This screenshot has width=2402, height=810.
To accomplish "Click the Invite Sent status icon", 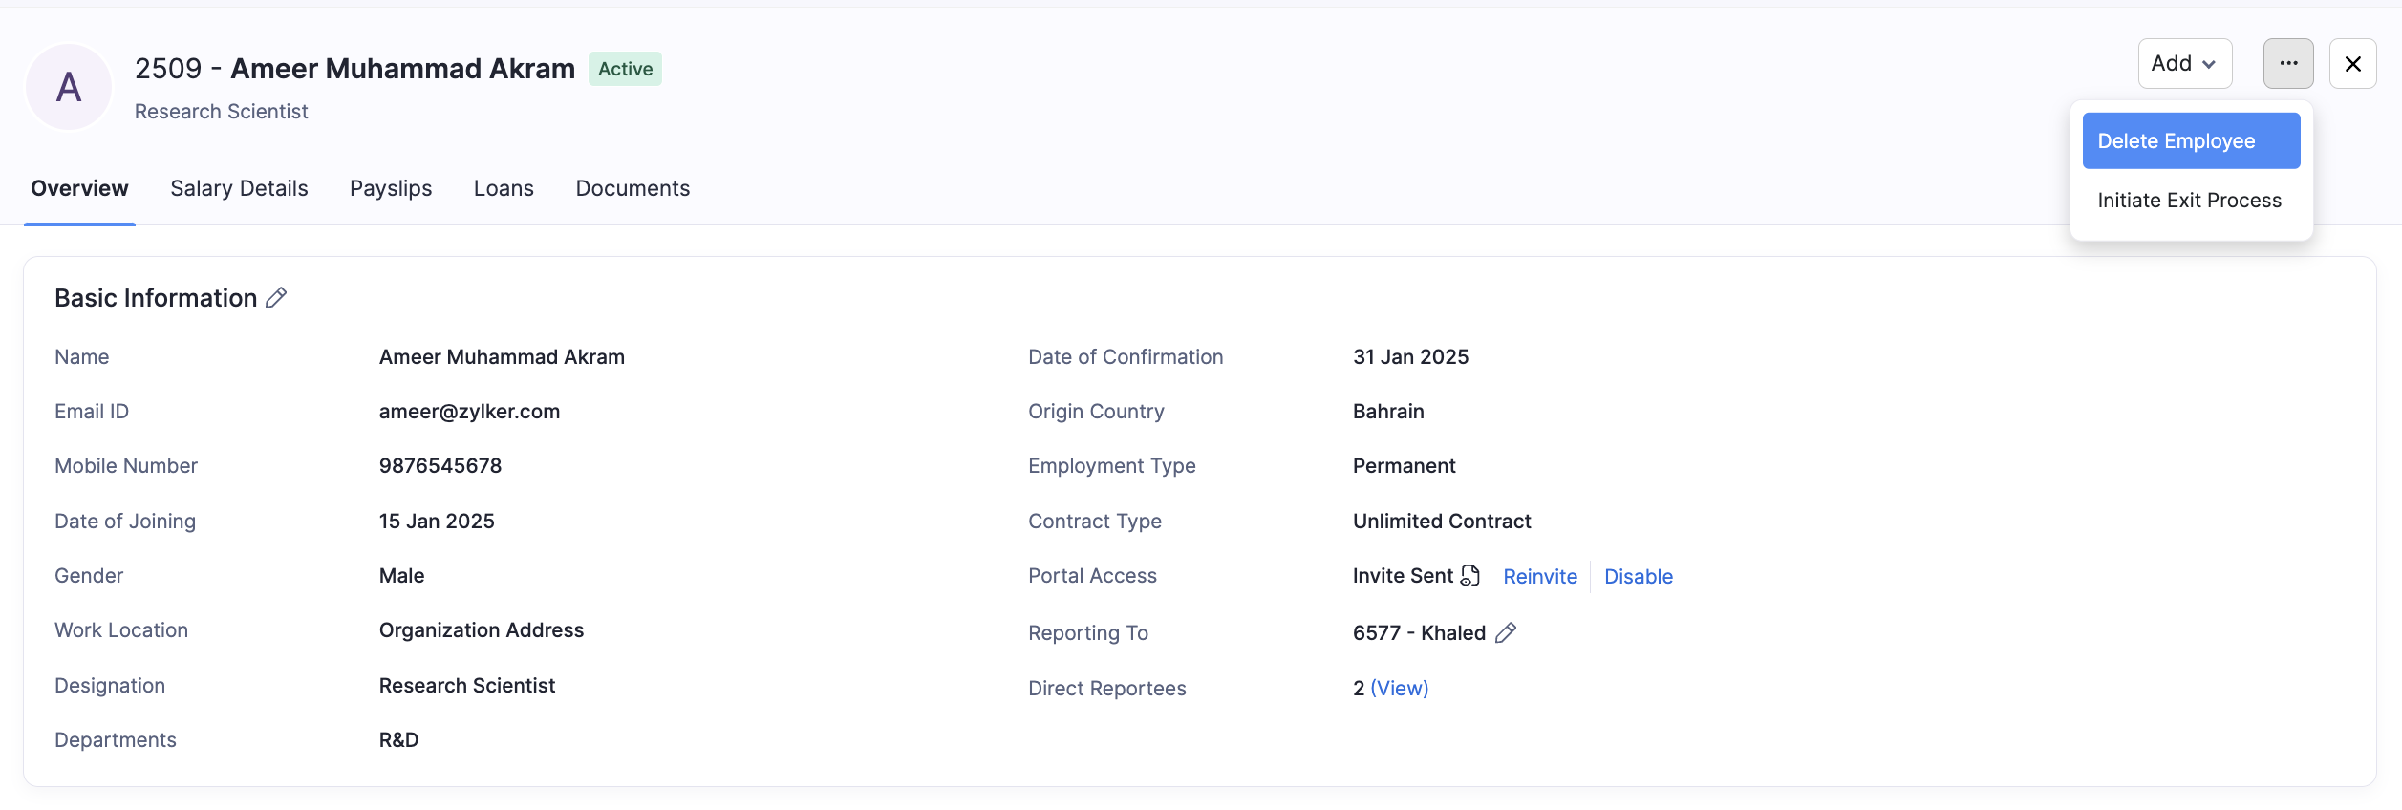I will point(1470,576).
